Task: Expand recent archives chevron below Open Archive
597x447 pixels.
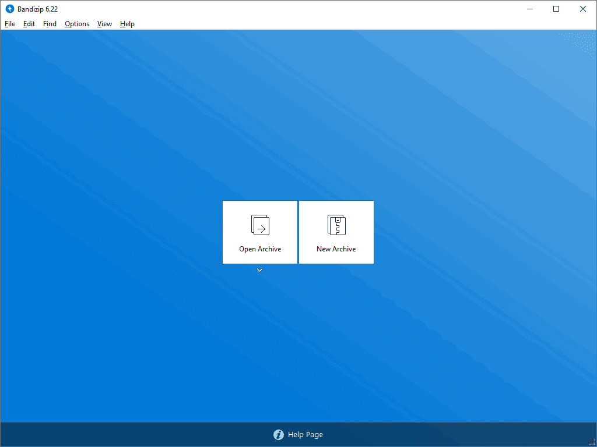Action: pos(259,270)
